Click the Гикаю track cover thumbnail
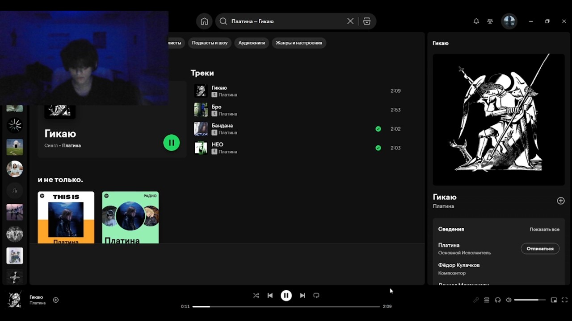572x321 pixels. click(201, 91)
